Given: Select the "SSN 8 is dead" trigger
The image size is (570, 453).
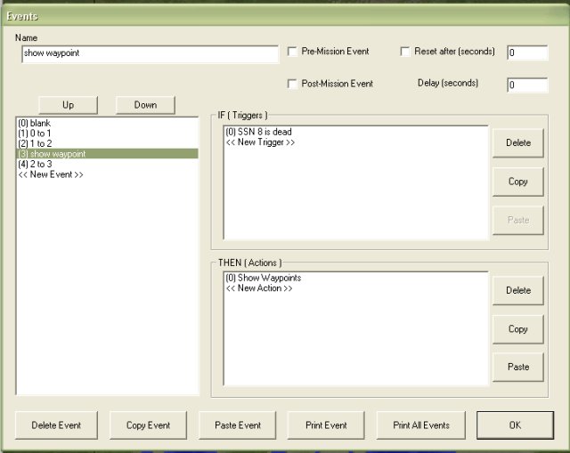Looking at the screenshot, I should pyautogui.click(x=259, y=132).
